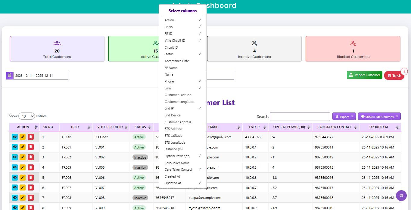Edit customer FR002 with pencil icon
The width and height of the screenshot is (411, 210).
[23, 157]
